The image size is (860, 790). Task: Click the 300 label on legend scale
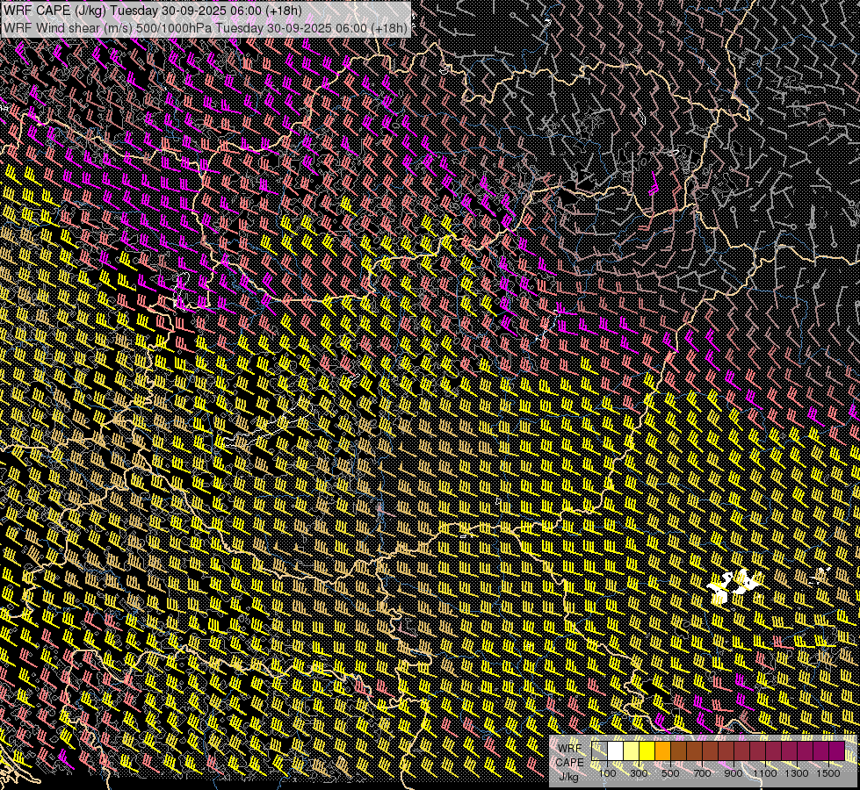click(x=639, y=773)
